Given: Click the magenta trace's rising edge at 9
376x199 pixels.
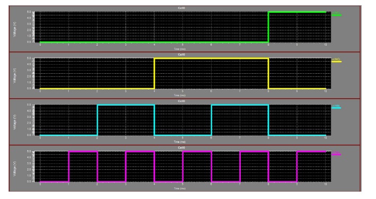Looking at the screenshot, I should [x=297, y=166].
